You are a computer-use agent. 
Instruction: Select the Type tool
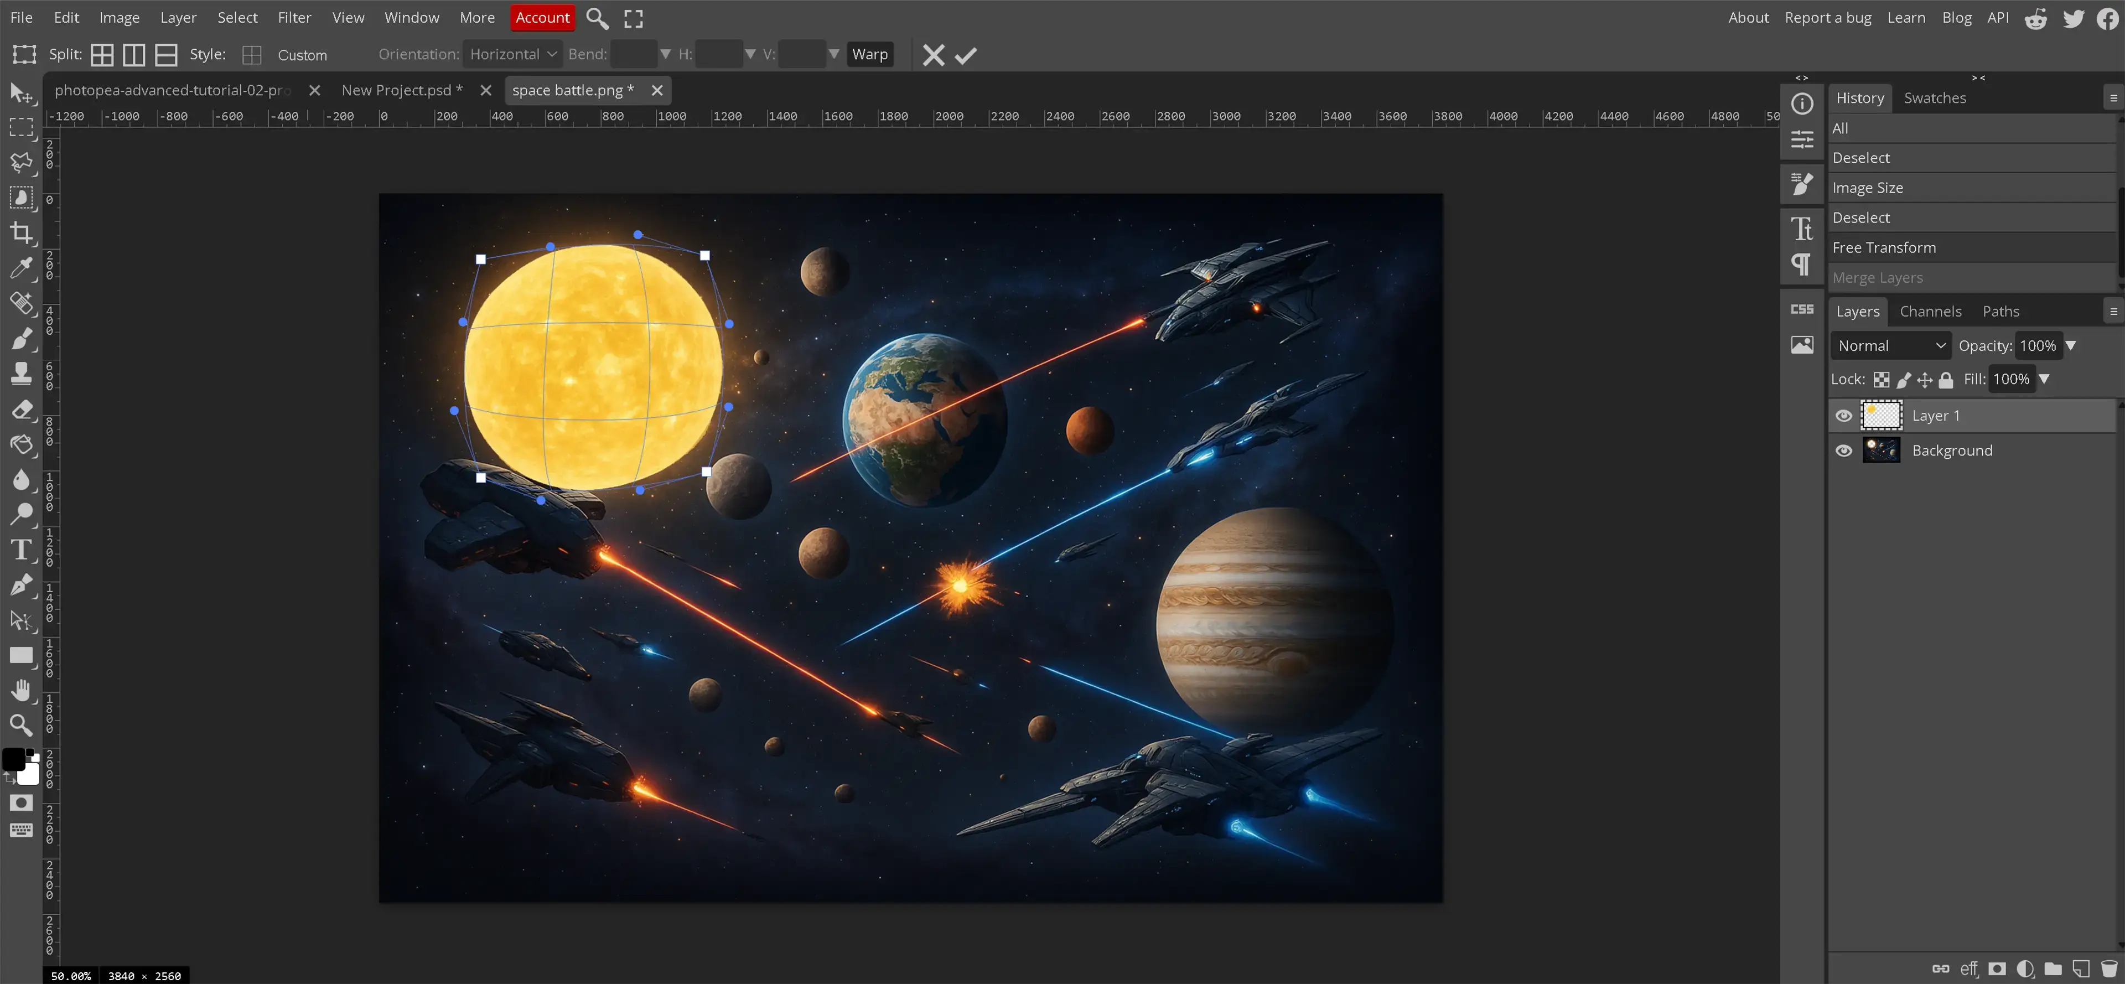pyautogui.click(x=20, y=550)
